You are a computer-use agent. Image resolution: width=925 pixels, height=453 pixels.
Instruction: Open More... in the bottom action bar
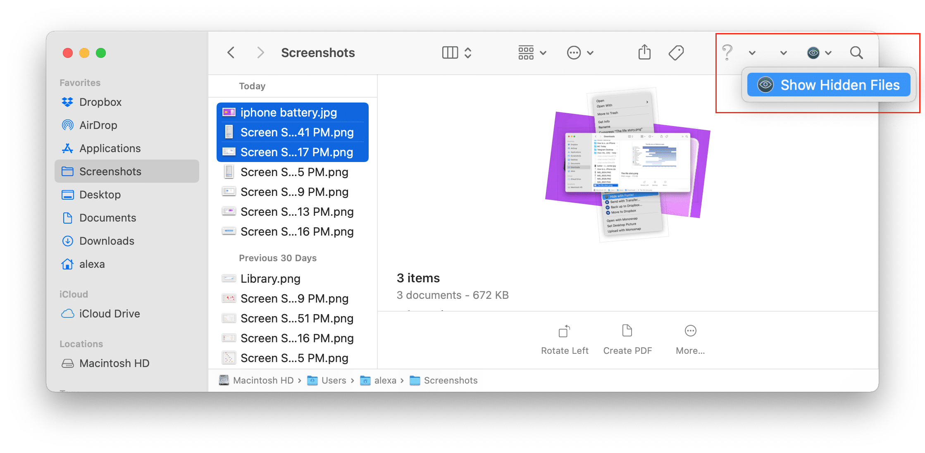point(690,331)
